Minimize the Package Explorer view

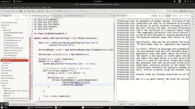click(x=24, y=16)
